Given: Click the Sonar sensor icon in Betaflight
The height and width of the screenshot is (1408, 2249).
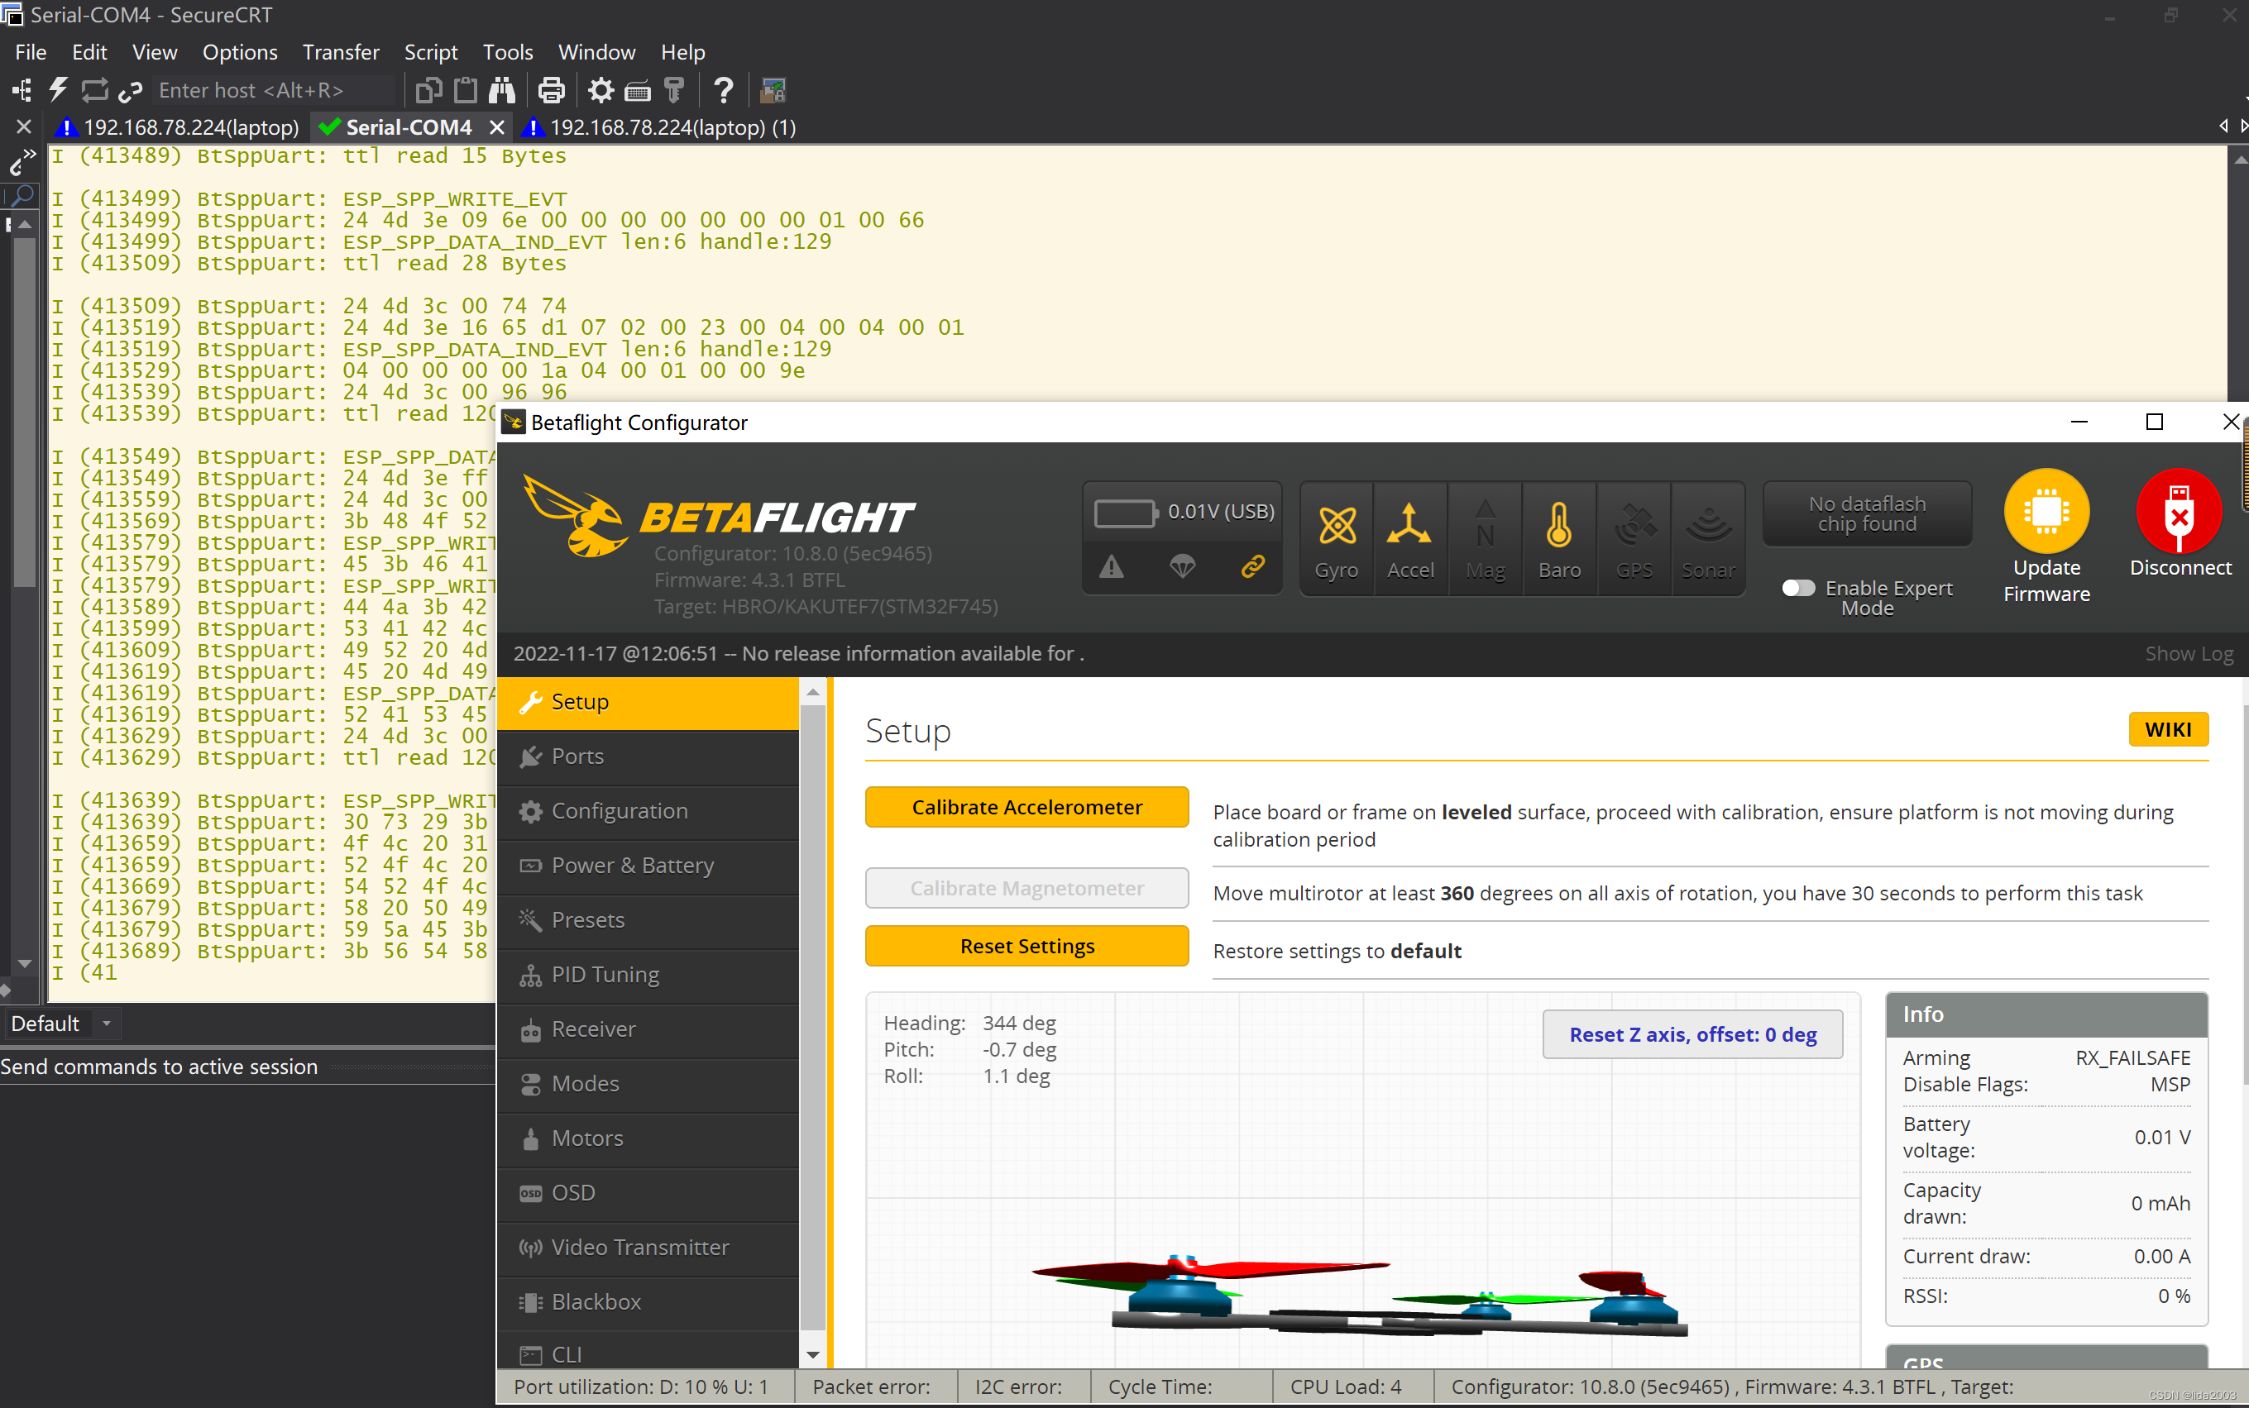Looking at the screenshot, I should [1709, 539].
